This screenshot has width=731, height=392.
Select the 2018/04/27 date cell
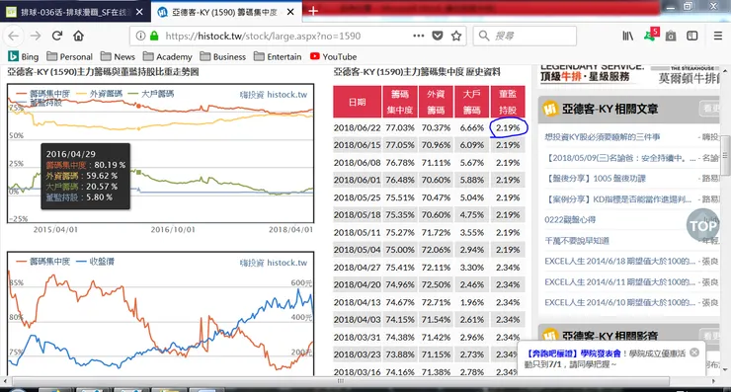(358, 267)
